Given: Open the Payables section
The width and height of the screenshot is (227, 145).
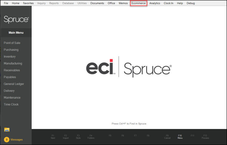Looking at the screenshot, I should [x=10, y=77].
